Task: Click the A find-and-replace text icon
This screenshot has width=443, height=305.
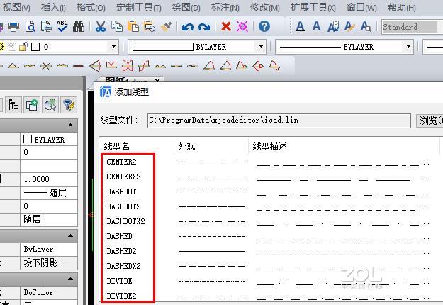Action: click(366, 27)
